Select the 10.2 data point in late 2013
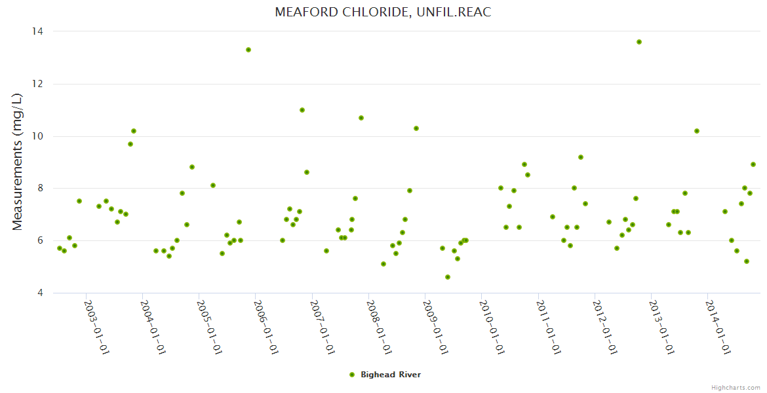The image size is (767, 393). coord(697,131)
